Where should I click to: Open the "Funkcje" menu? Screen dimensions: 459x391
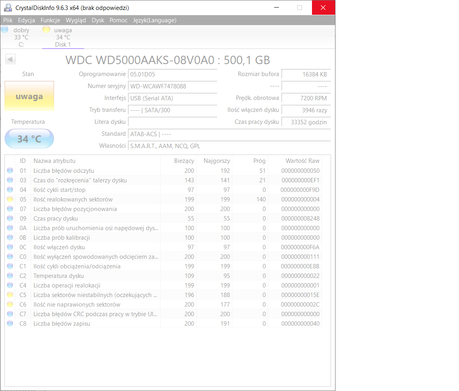pyautogui.click(x=50, y=20)
